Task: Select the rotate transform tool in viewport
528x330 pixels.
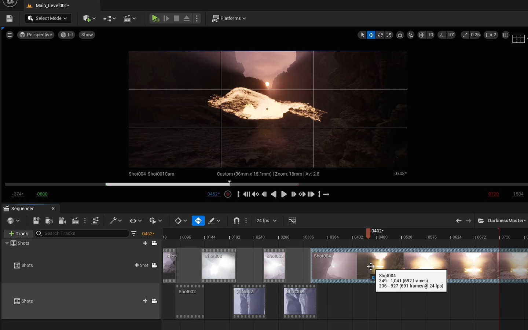Action: [x=380, y=35]
